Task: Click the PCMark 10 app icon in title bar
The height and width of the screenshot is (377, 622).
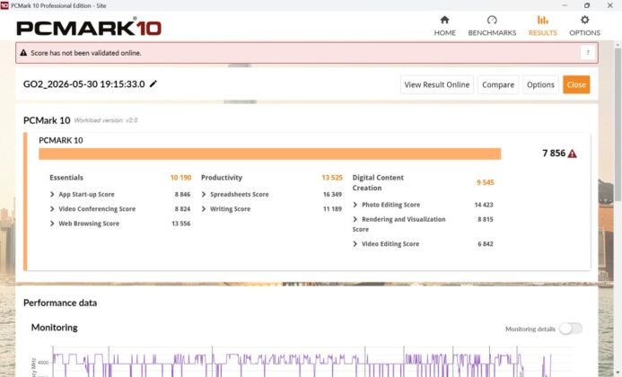Action: (4, 5)
